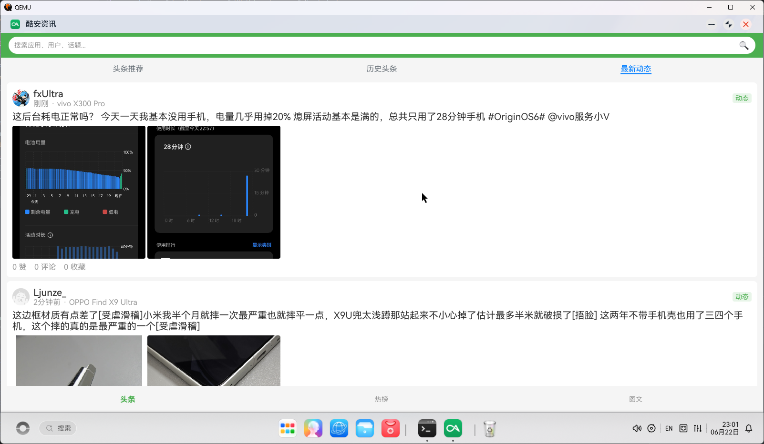Select 头条 bottom navigation tab
The height and width of the screenshot is (444, 764).
(128, 399)
